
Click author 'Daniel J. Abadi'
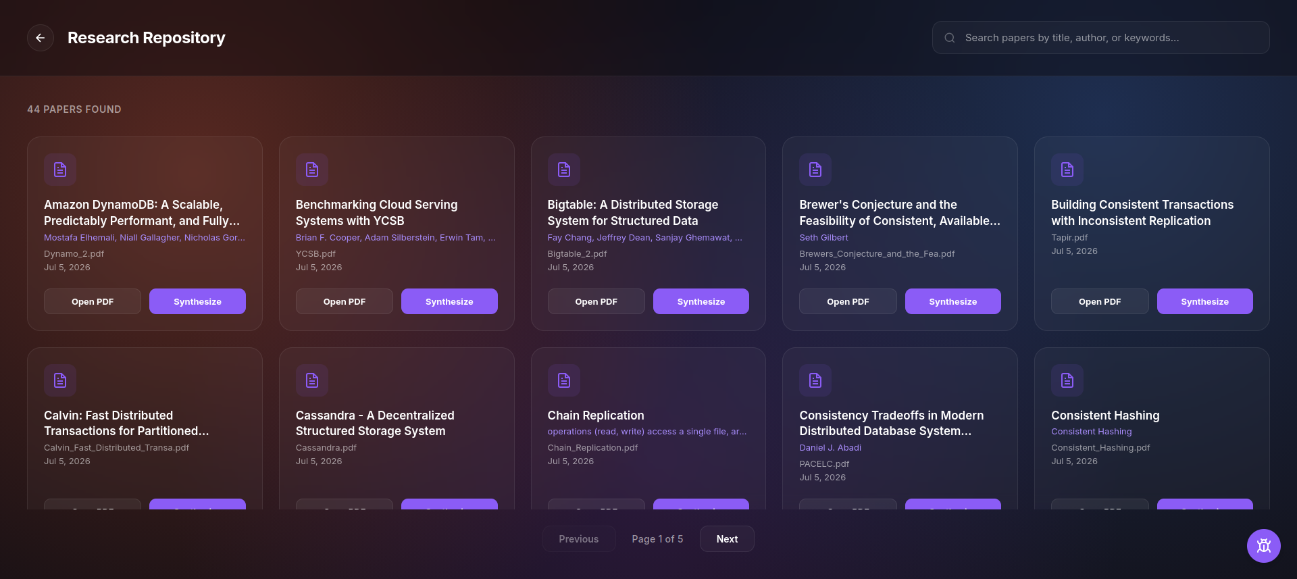[x=830, y=448]
